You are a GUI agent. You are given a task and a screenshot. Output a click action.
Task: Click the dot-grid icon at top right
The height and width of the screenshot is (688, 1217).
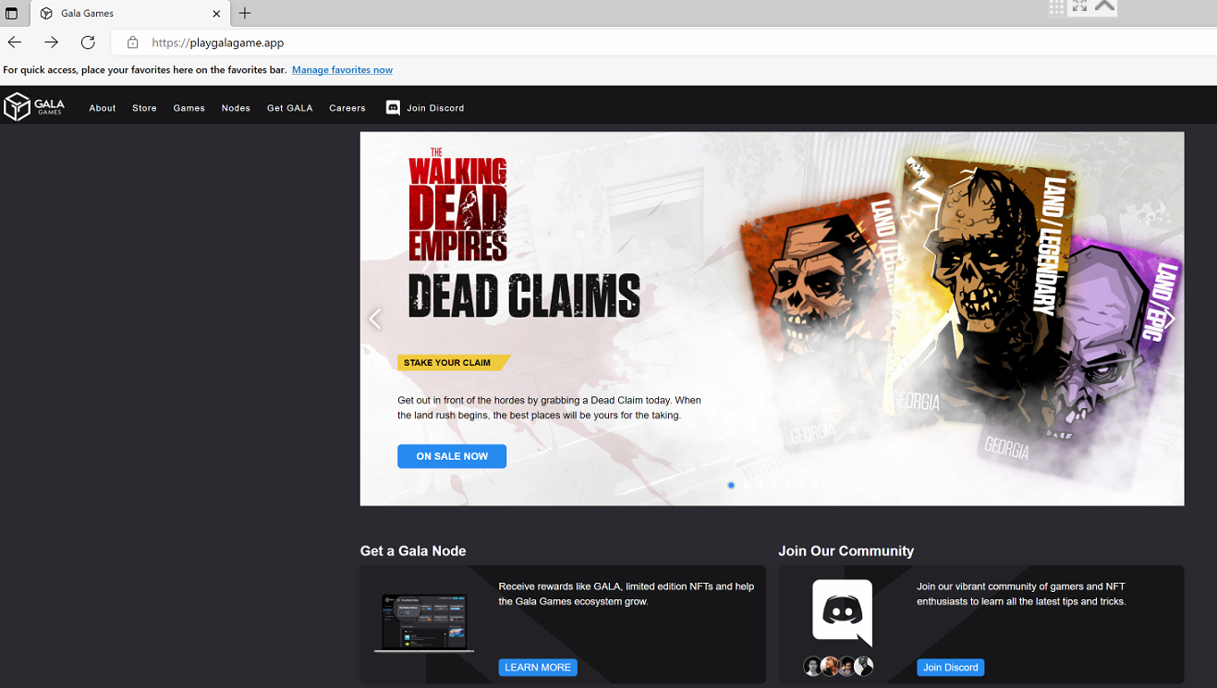1056,7
